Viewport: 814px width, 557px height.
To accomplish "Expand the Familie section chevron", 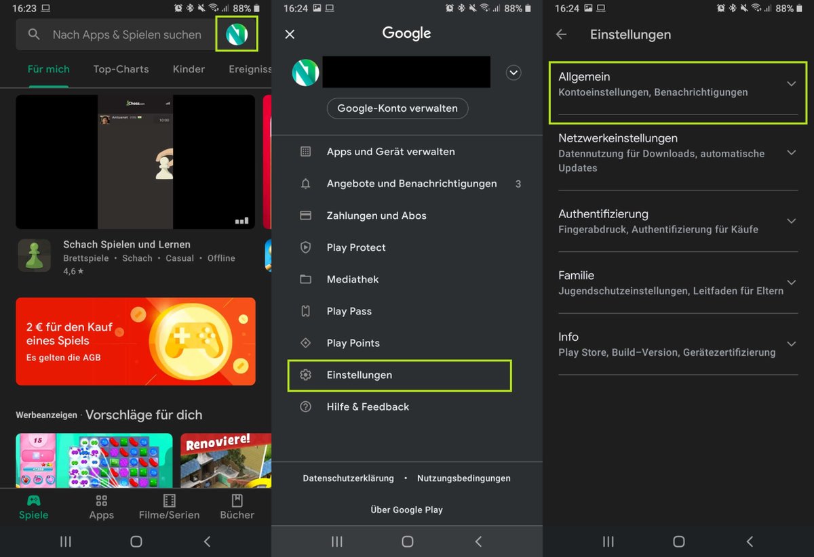I will (791, 283).
